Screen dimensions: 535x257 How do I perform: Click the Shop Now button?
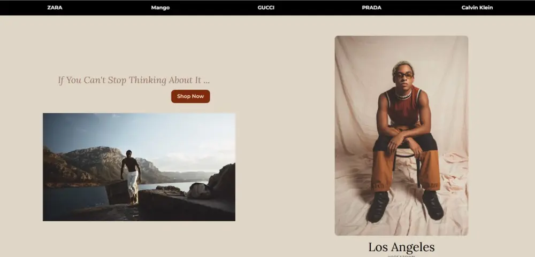tap(190, 97)
